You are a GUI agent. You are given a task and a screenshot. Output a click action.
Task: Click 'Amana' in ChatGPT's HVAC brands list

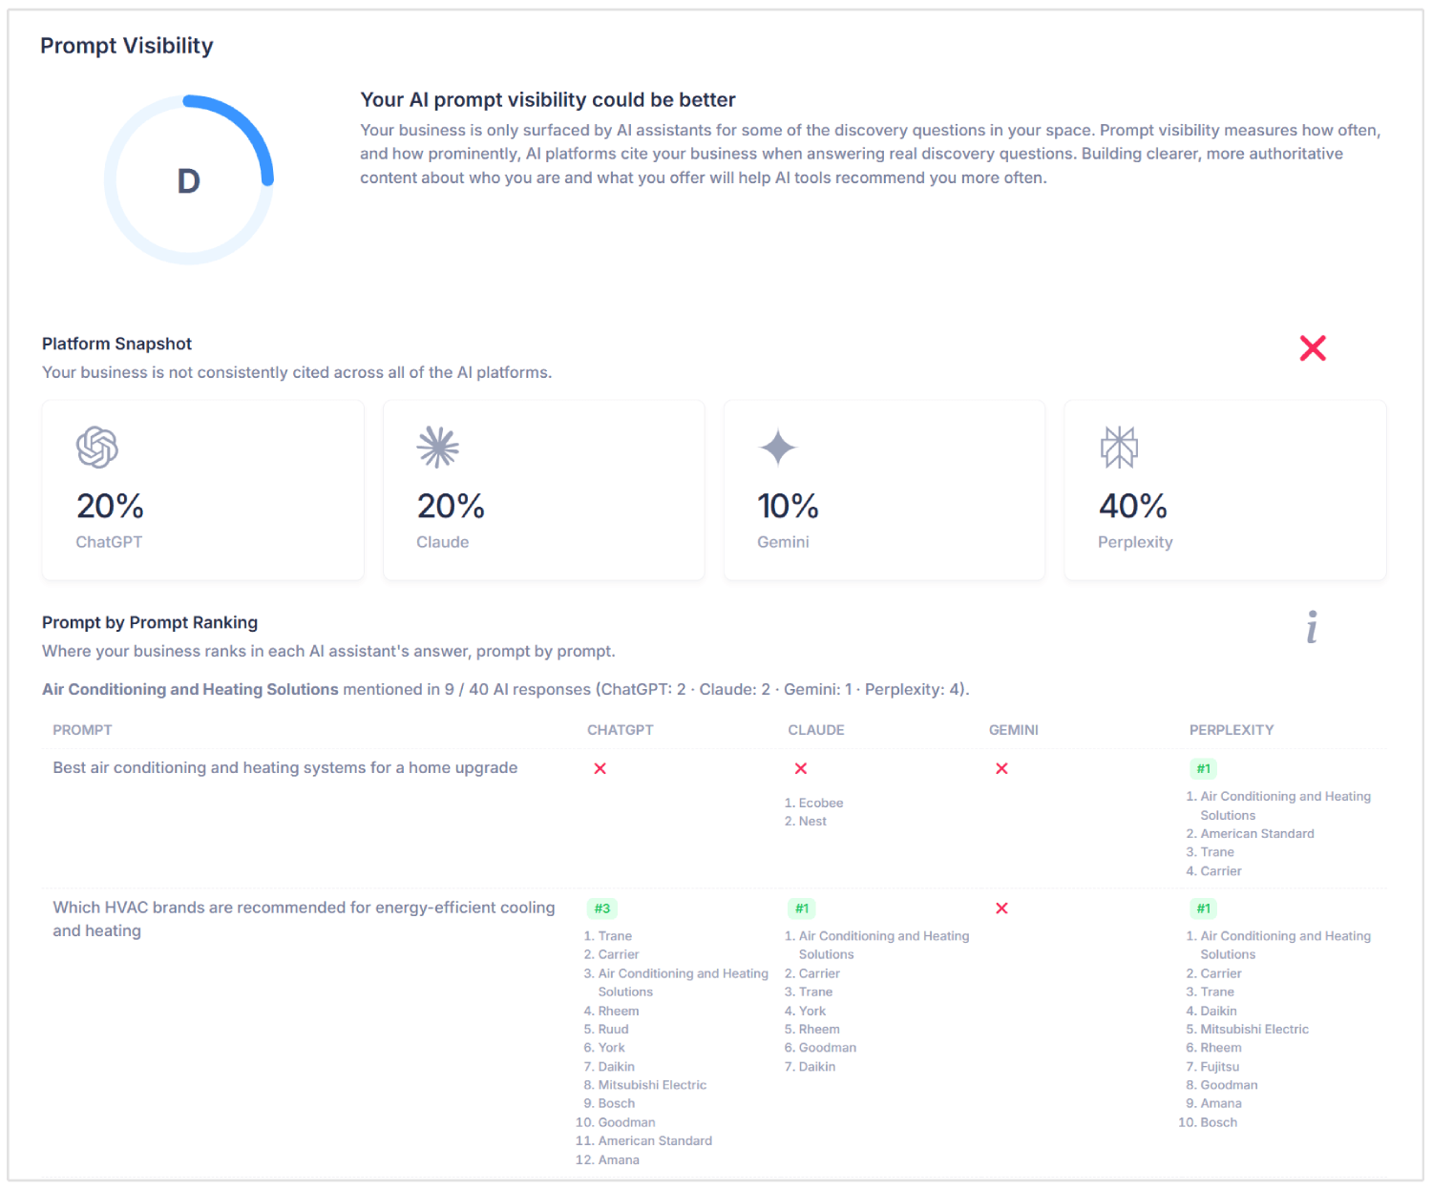619,1160
